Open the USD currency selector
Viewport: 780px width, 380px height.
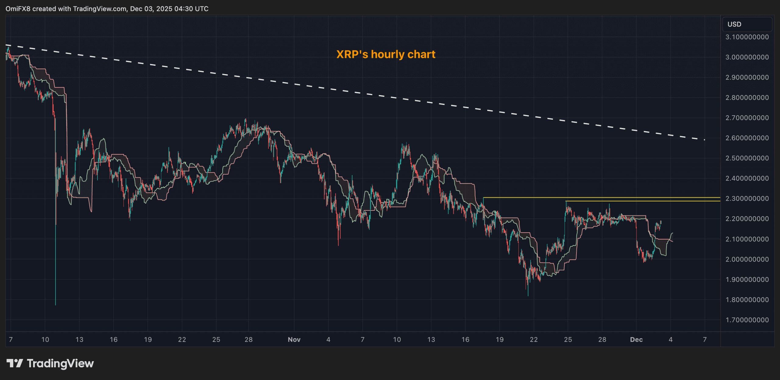point(746,24)
